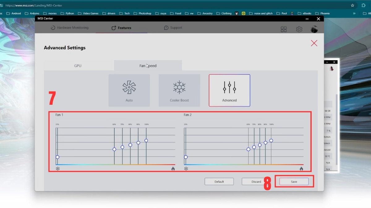Click Fan 1 60% slider handle
The width and height of the screenshot is (371, 208).
114,149
